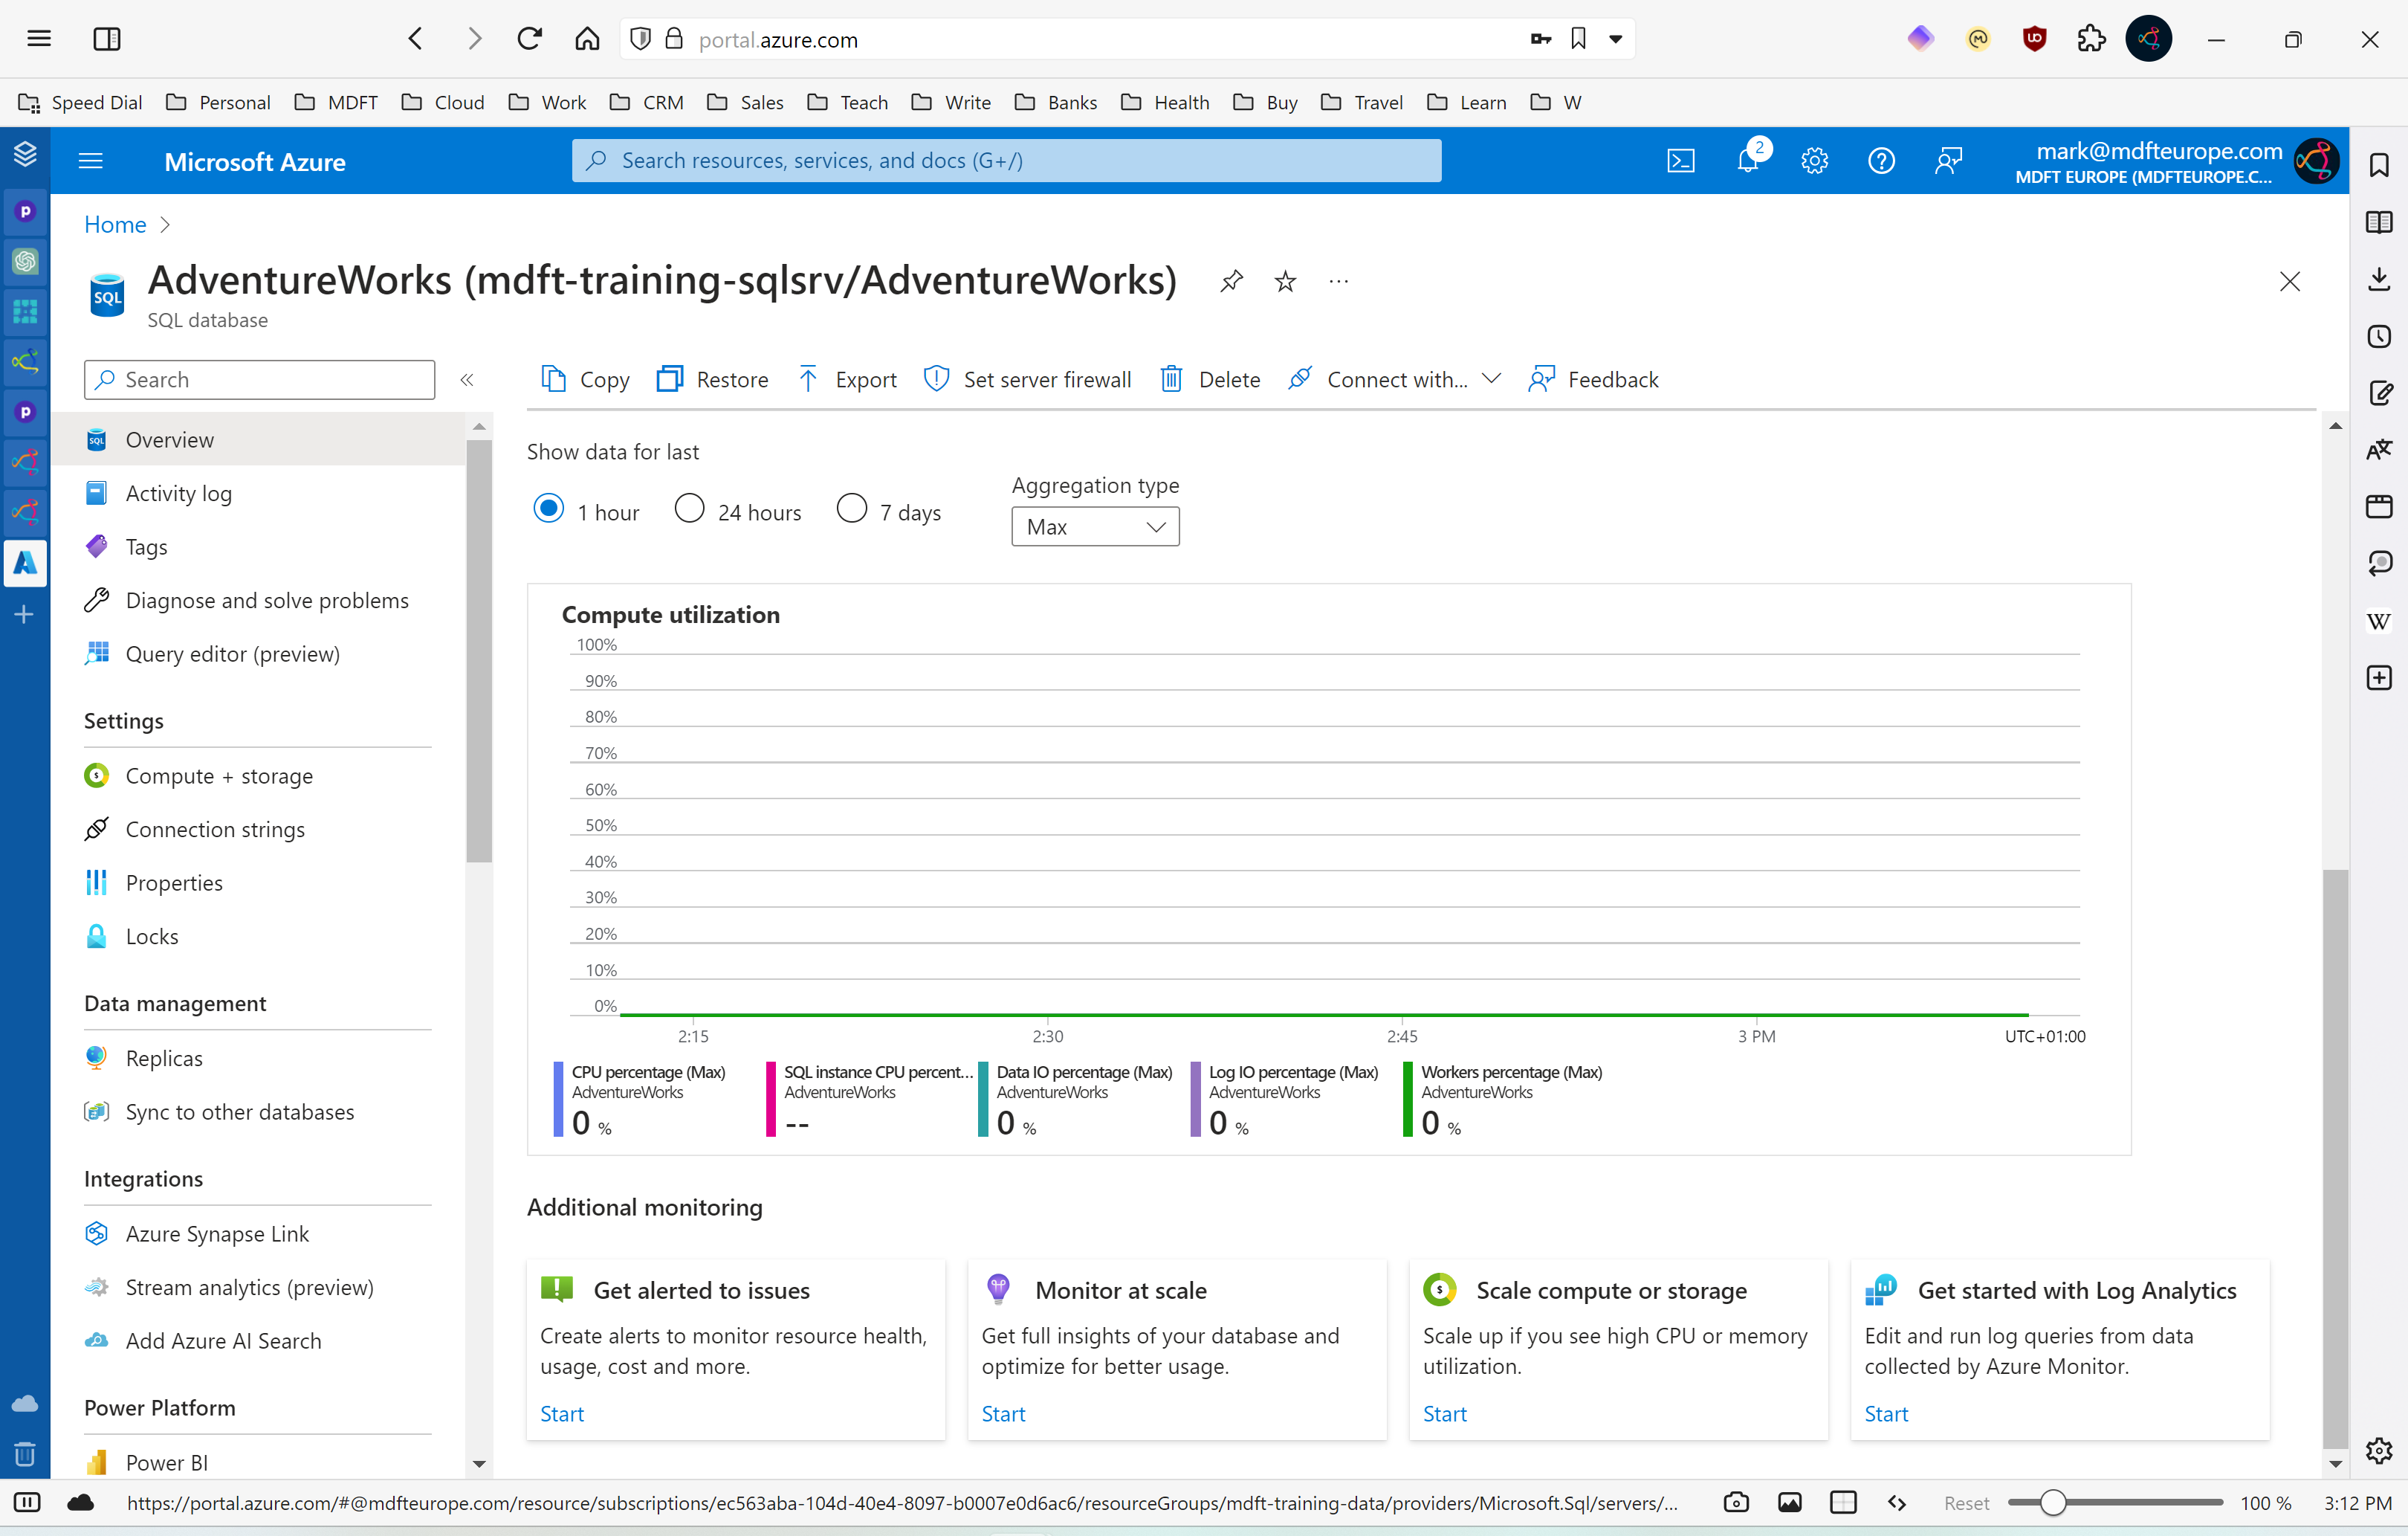Open portal settings gear
The width and height of the screenshot is (2408, 1536).
click(x=1814, y=161)
